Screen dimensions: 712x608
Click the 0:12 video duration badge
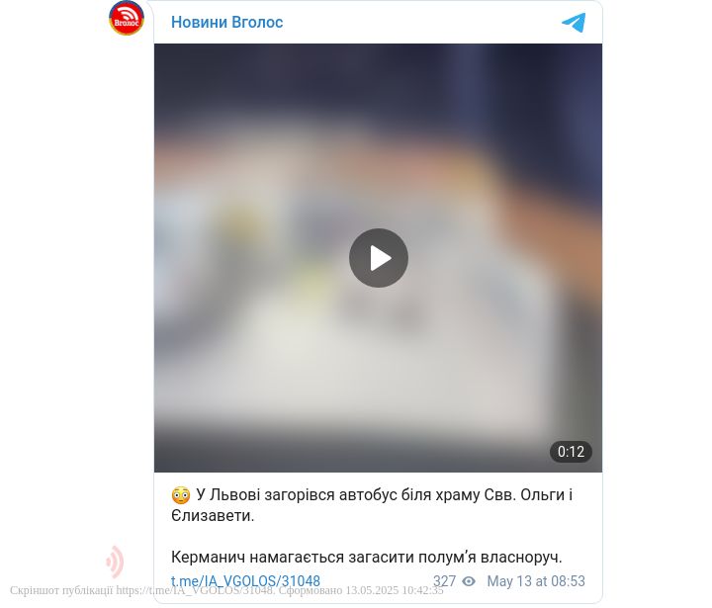(571, 452)
